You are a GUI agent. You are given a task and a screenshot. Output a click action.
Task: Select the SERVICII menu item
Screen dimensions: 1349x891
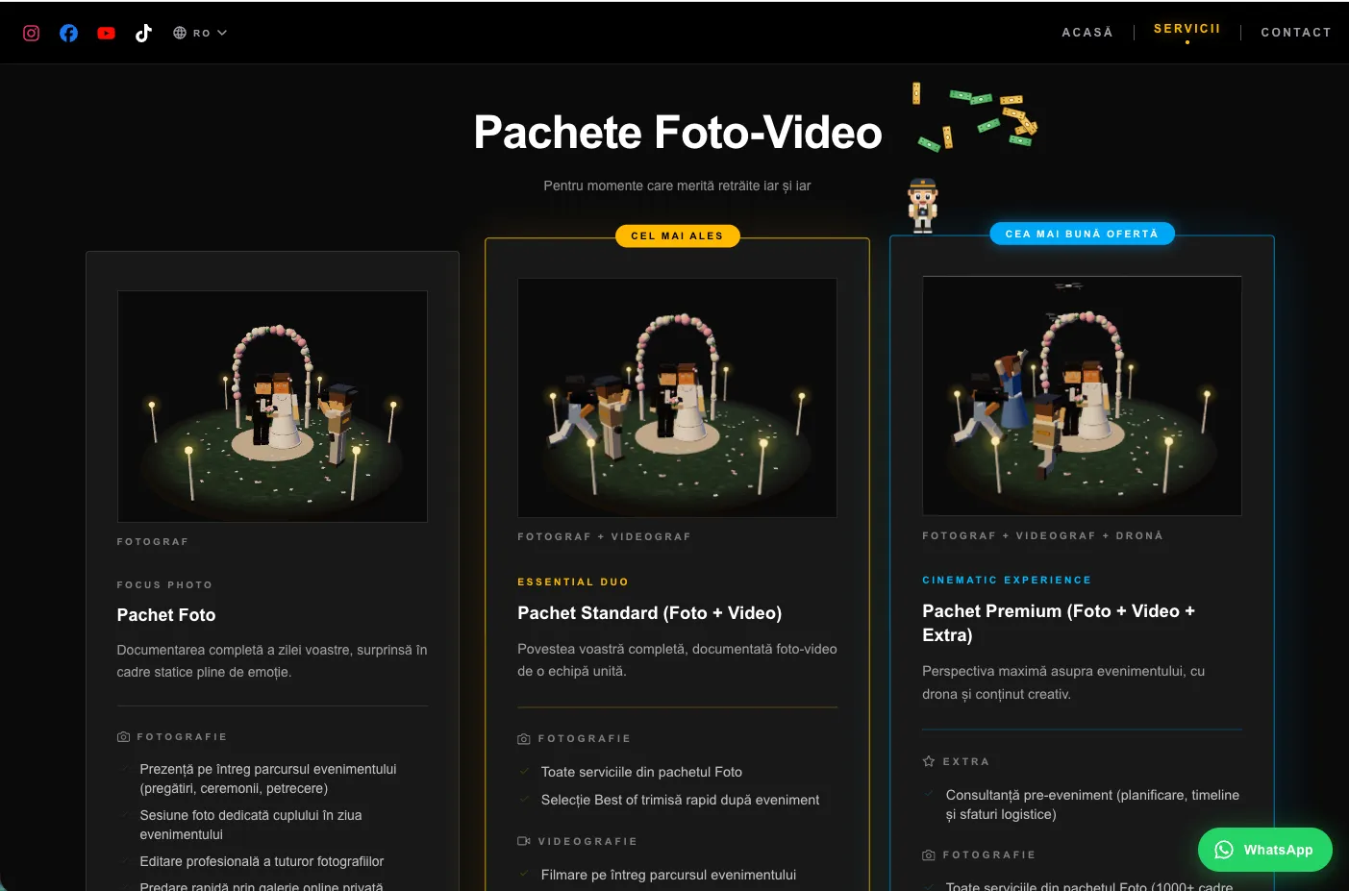[1187, 29]
